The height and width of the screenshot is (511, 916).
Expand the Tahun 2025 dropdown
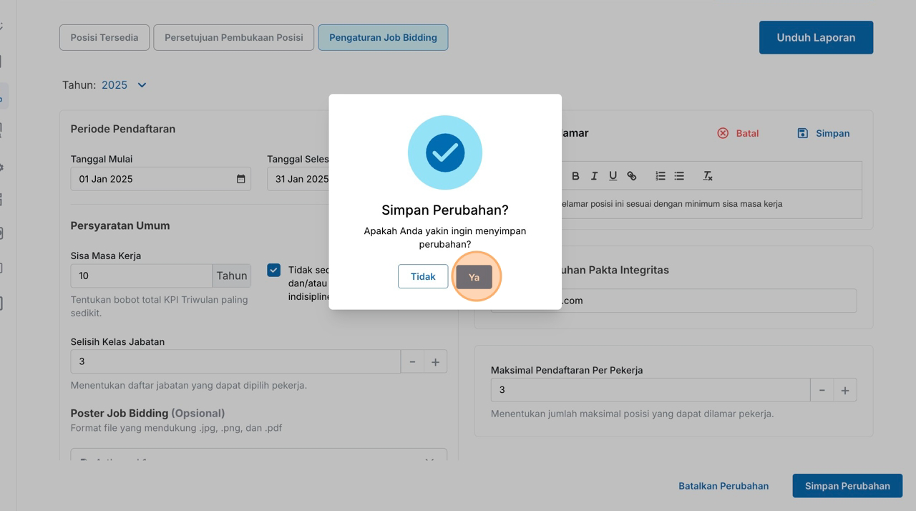[x=142, y=85]
